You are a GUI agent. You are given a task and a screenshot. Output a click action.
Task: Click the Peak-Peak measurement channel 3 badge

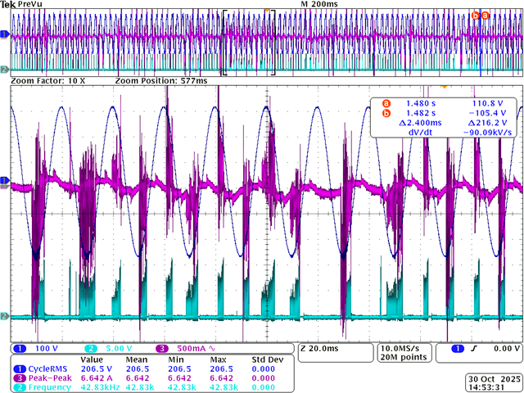(20, 378)
